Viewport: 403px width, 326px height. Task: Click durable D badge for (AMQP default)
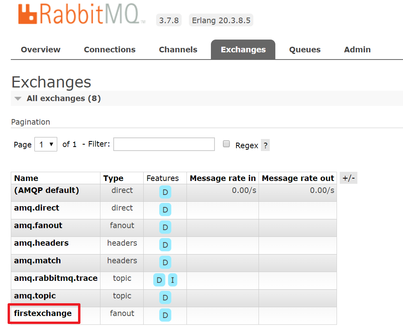[x=165, y=192]
